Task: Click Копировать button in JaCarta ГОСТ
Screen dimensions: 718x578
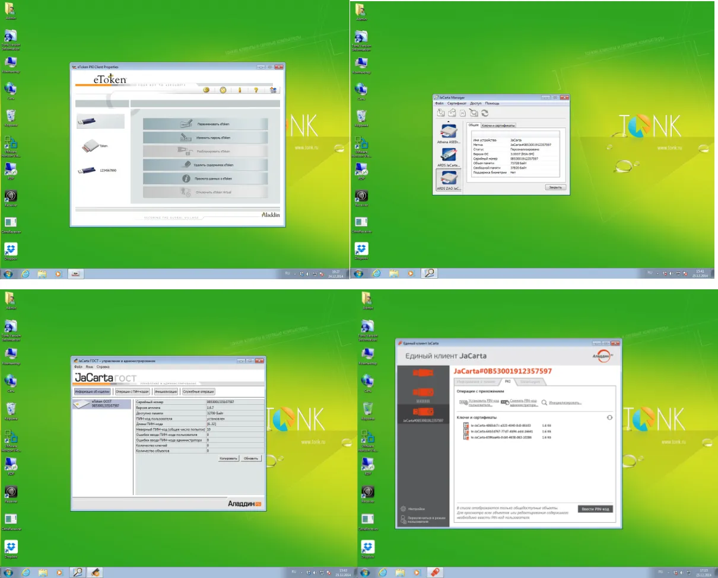Action: (x=228, y=458)
